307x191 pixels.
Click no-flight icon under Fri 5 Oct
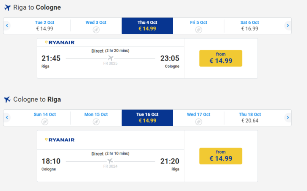[199, 30]
